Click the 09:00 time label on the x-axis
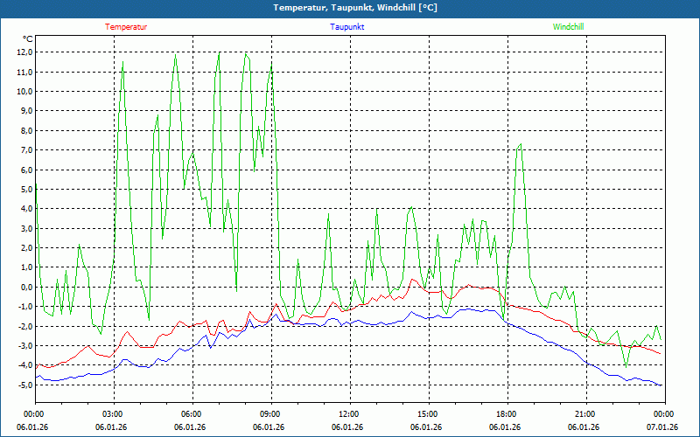The image size is (700, 437). point(270,413)
